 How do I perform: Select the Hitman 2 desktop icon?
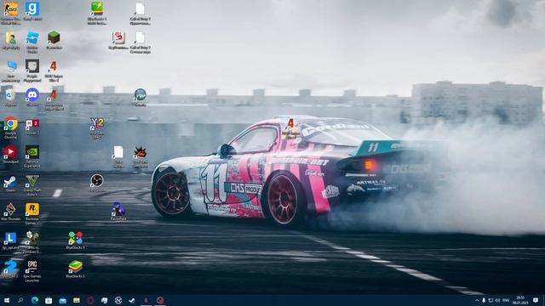coord(32,123)
